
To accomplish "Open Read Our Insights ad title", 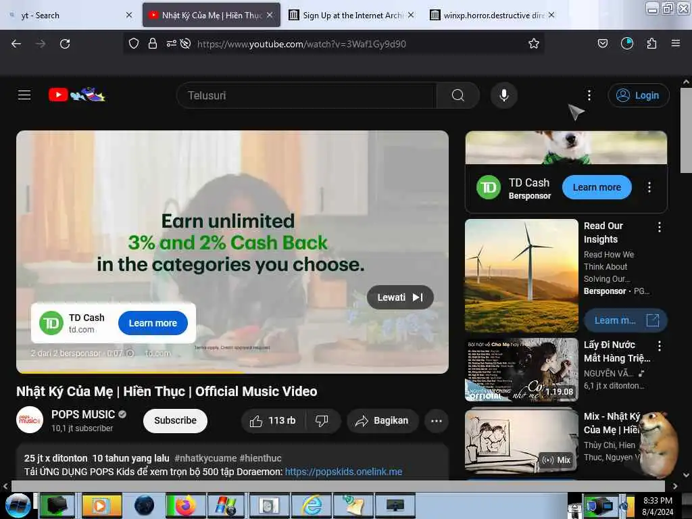I will click(603, 232).
